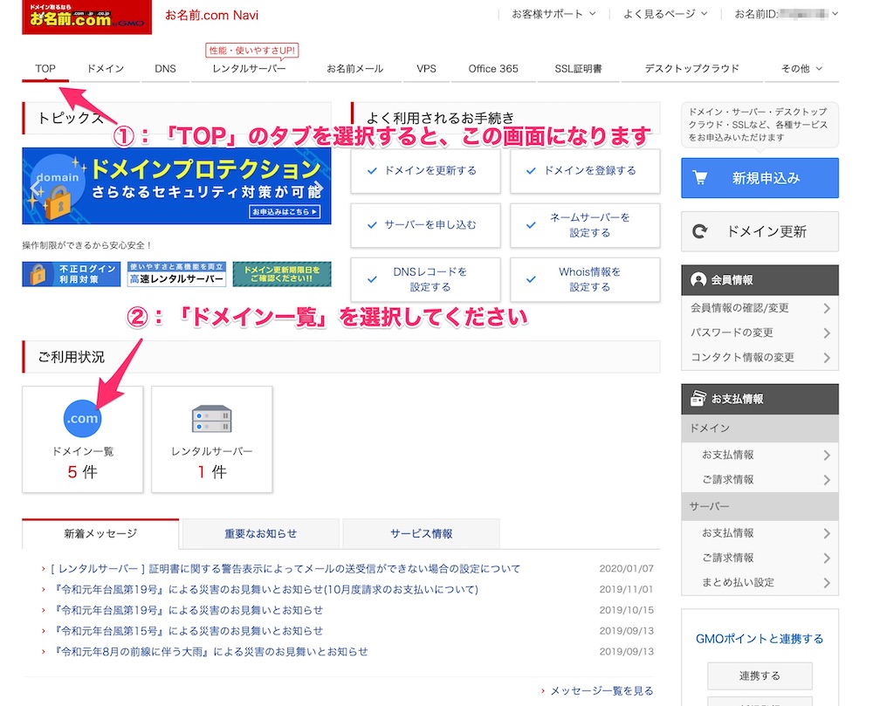Viewport: 873px width, 706px height.
Task: Click chevron beside 会員情報の確認/変更
Action: click(827, 308)
